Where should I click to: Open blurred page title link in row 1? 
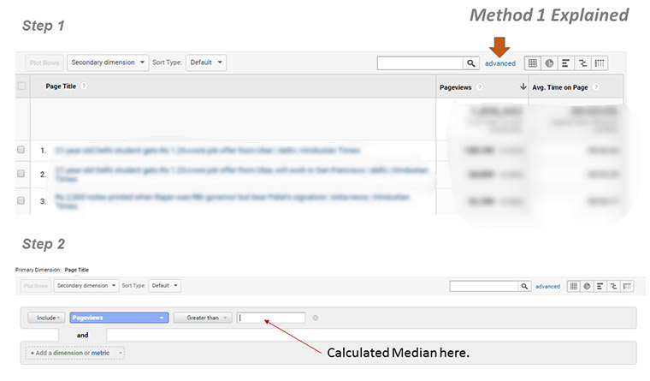pyautogui.click(x=207, y=150)
